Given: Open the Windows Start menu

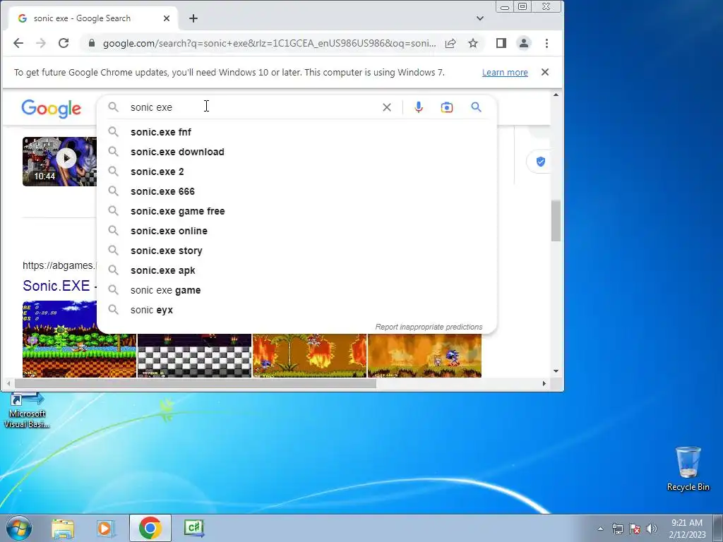Looking at the screenshot, I should 18,528.
